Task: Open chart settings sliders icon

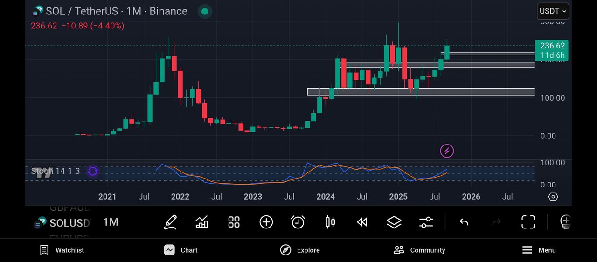Action: click(426, 222)
